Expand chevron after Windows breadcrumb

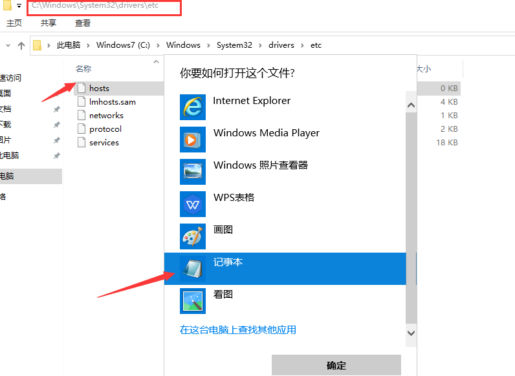pos(208,45)
